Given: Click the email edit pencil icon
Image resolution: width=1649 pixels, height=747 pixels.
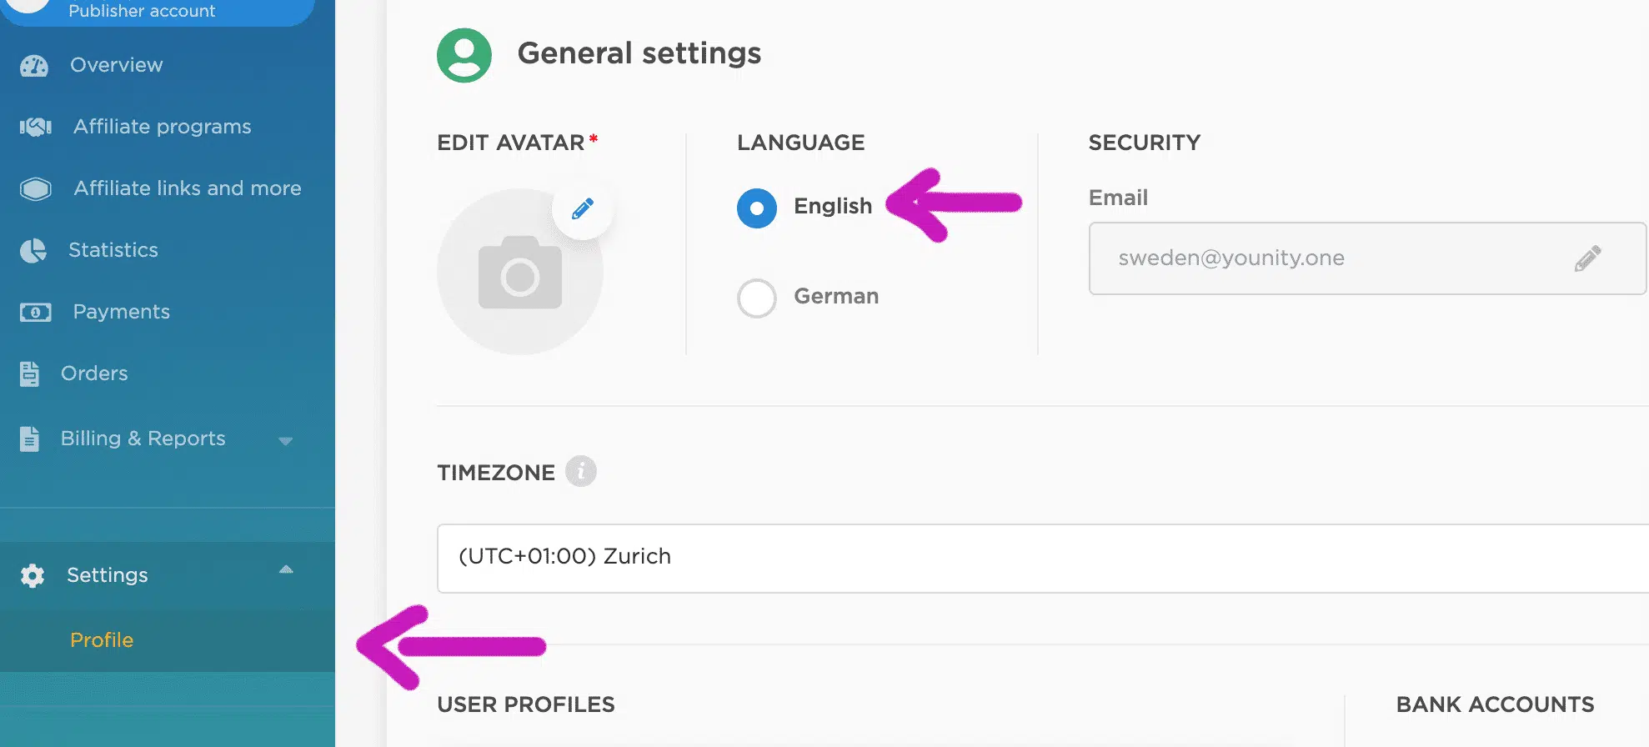Looking at the screenshot, I should pos(1587,258).
